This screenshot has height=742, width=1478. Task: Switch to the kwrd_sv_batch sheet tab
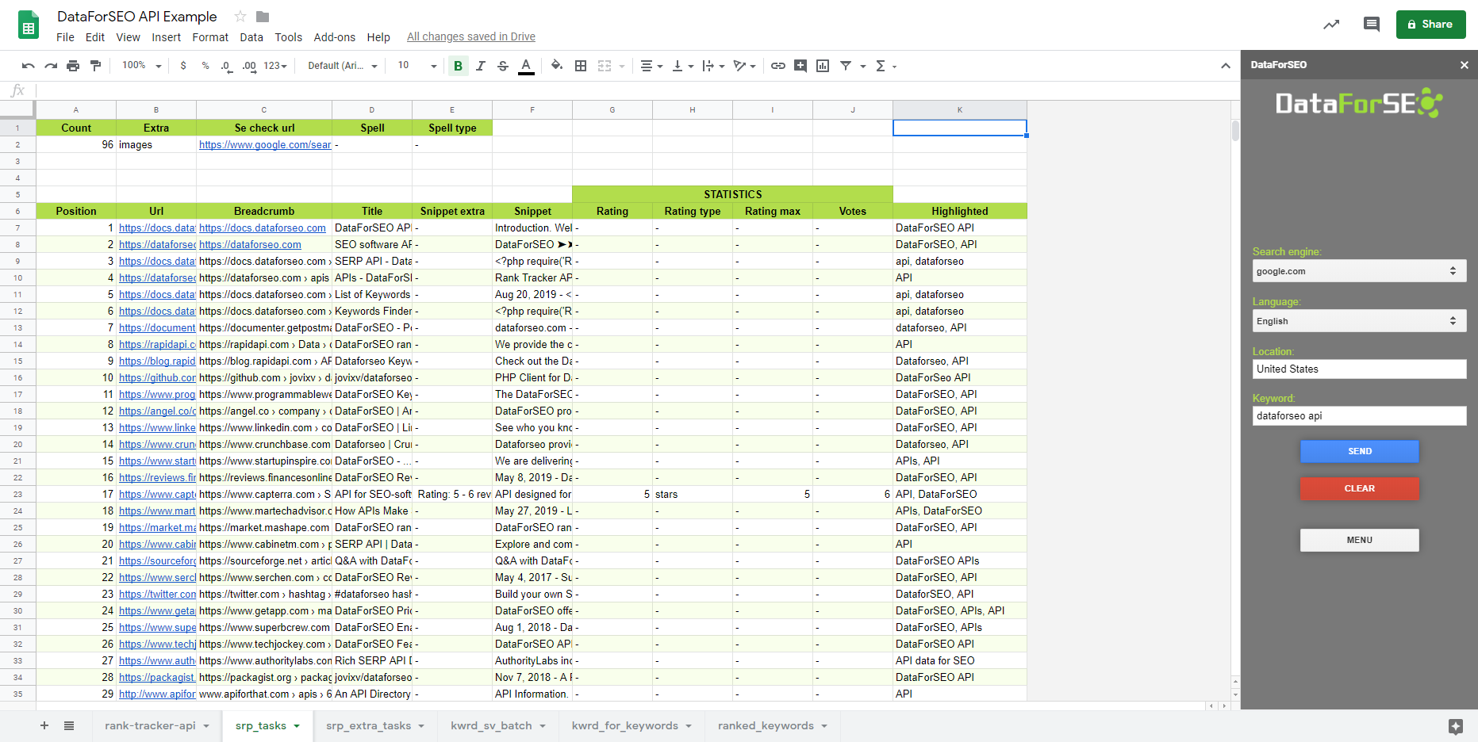pyautogui.click(x=498, y=725)
